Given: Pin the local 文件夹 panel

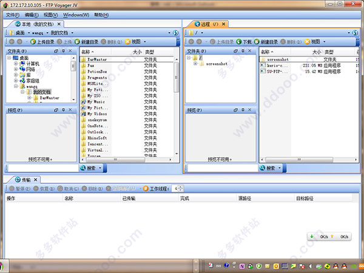Looking at the screenshot, I should point(63,51).
